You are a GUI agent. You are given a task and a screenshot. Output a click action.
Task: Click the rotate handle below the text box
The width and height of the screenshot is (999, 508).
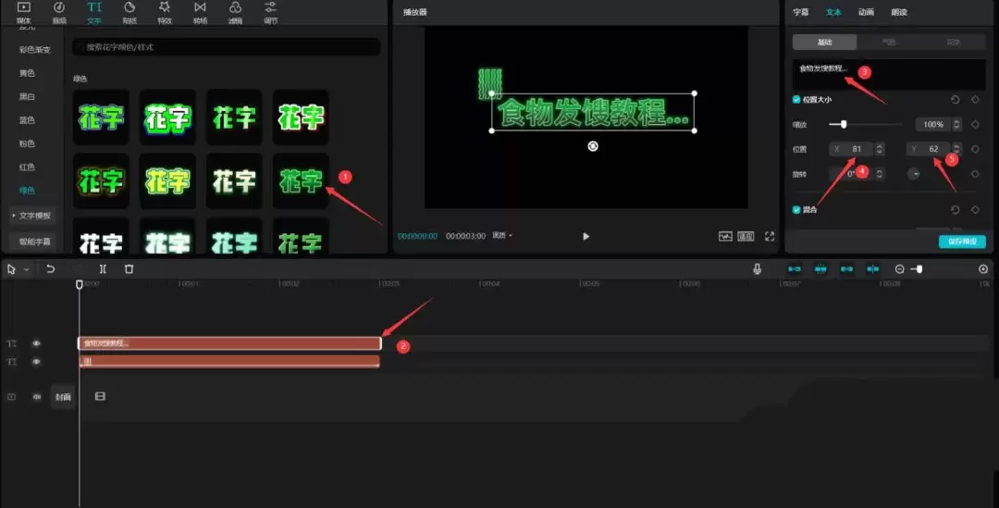pos(593,146)
